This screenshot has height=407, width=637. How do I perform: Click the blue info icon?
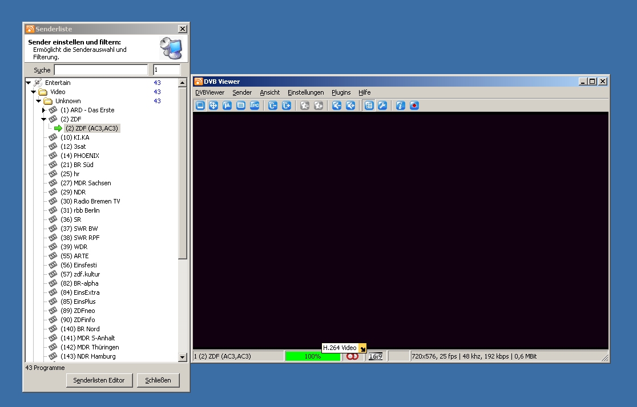click(x=401, y=105)
